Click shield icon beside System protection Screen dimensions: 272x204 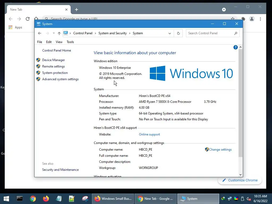click(38, 73)
